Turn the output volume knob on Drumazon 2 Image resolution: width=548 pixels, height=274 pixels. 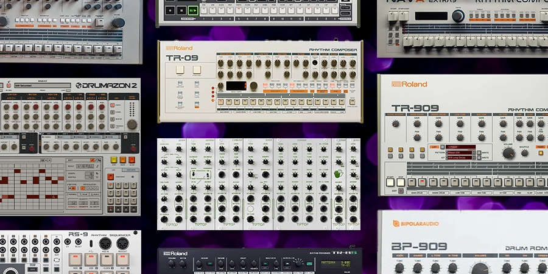[132, 124]
